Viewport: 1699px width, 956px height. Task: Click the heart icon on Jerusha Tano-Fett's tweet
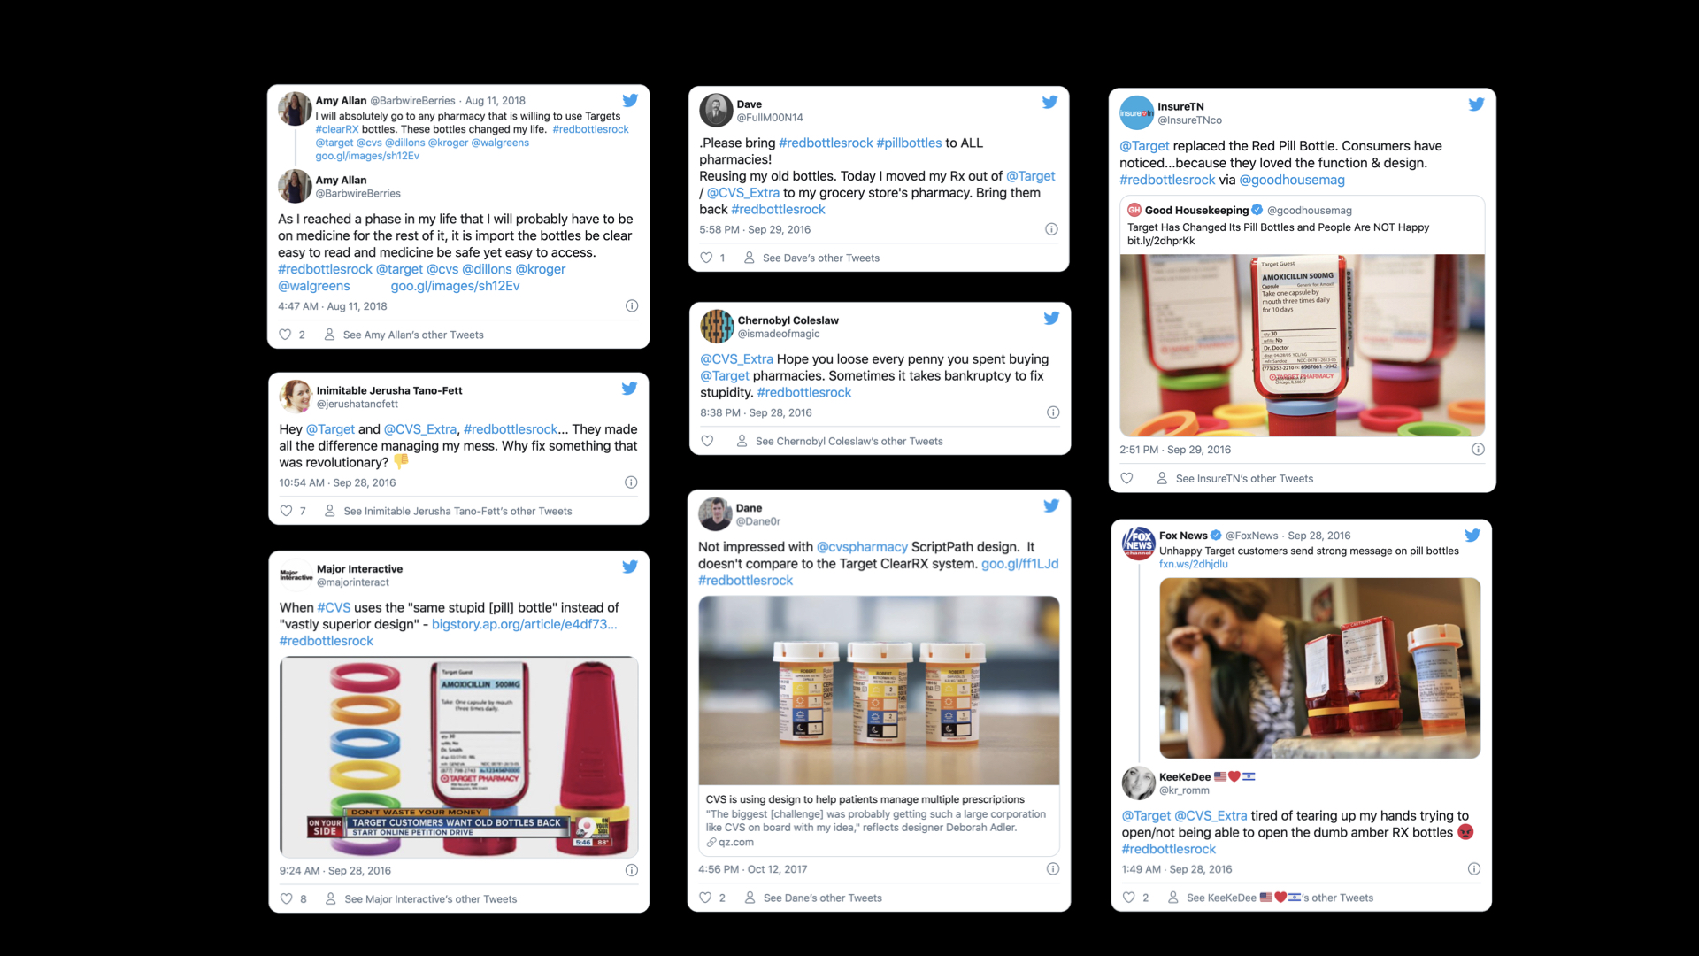click(286, 511)
